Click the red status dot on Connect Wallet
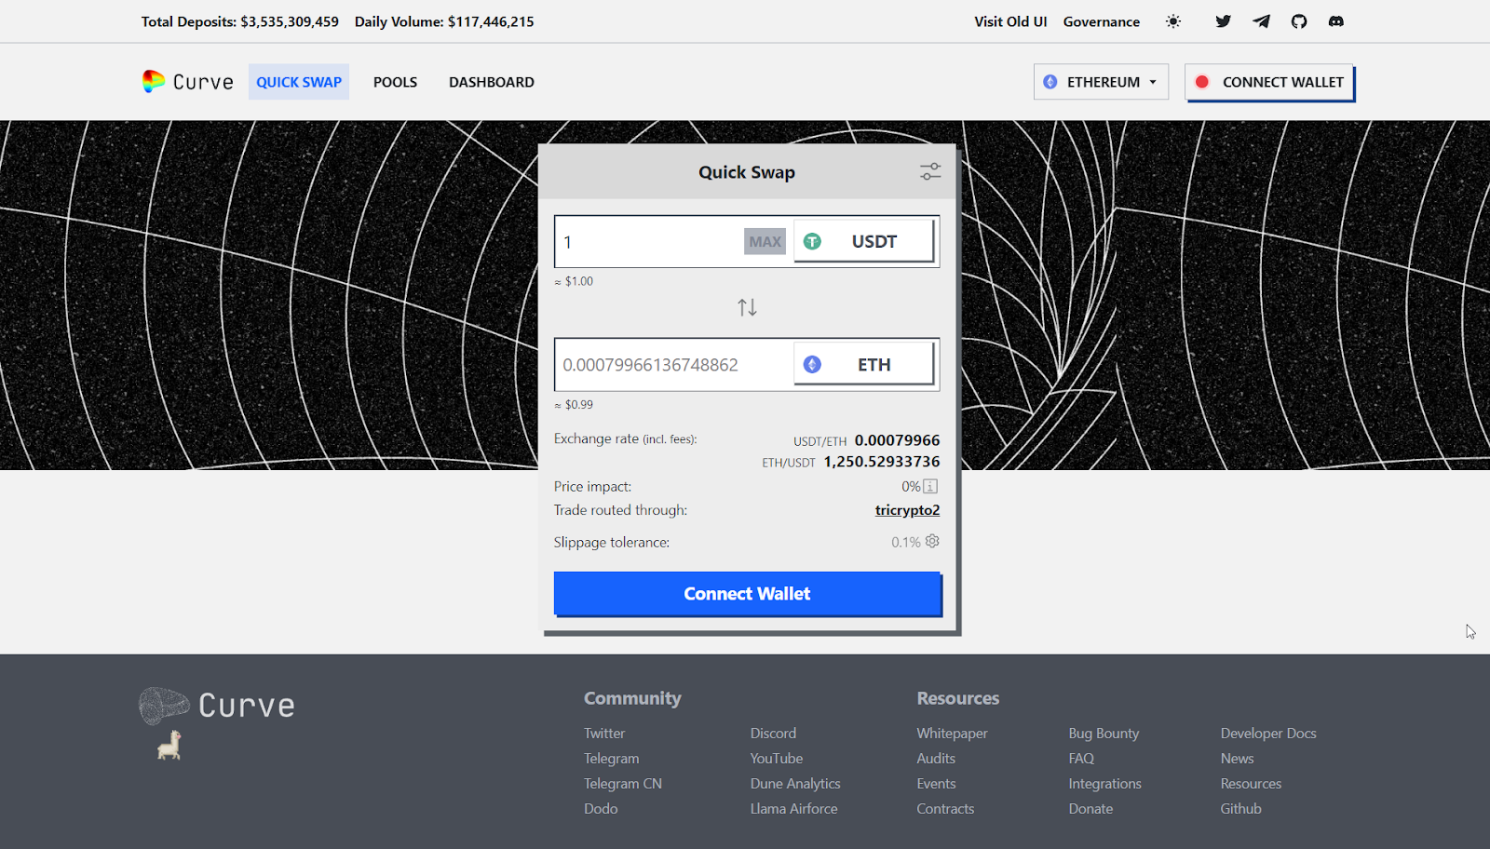 (x=1202, y=82)
